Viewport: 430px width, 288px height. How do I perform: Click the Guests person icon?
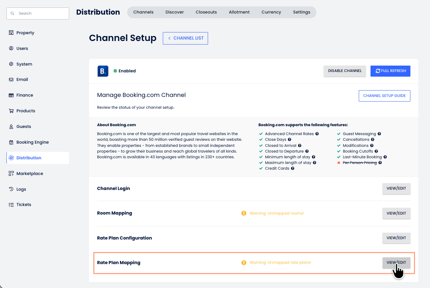pos(11,127)
